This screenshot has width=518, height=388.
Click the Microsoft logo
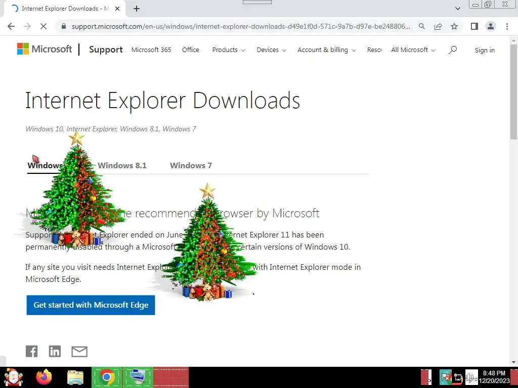point(45,49)
